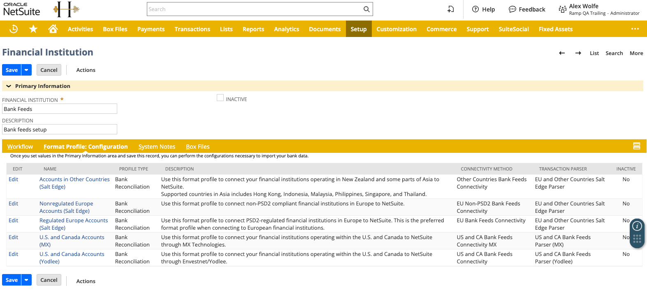This screenshot has width=647, height=295.
Task: Open the Activities menu
Action: click(x=80, y=29)
